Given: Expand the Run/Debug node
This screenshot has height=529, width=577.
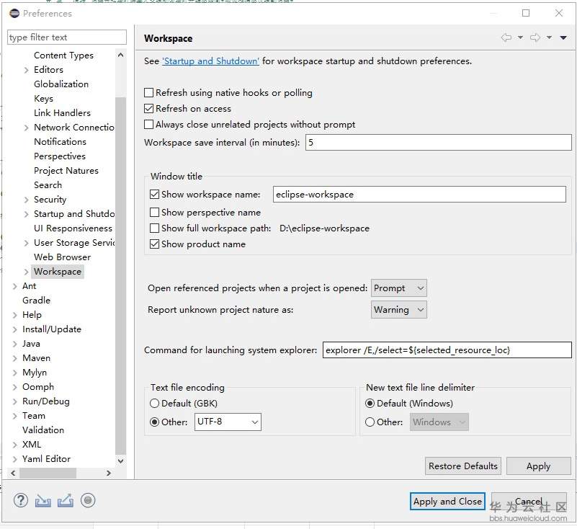Looking at the screenshot, I should click(14, 401).
